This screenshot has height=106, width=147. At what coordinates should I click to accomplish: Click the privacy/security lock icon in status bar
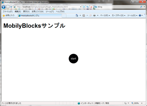[x=125, y=103]
